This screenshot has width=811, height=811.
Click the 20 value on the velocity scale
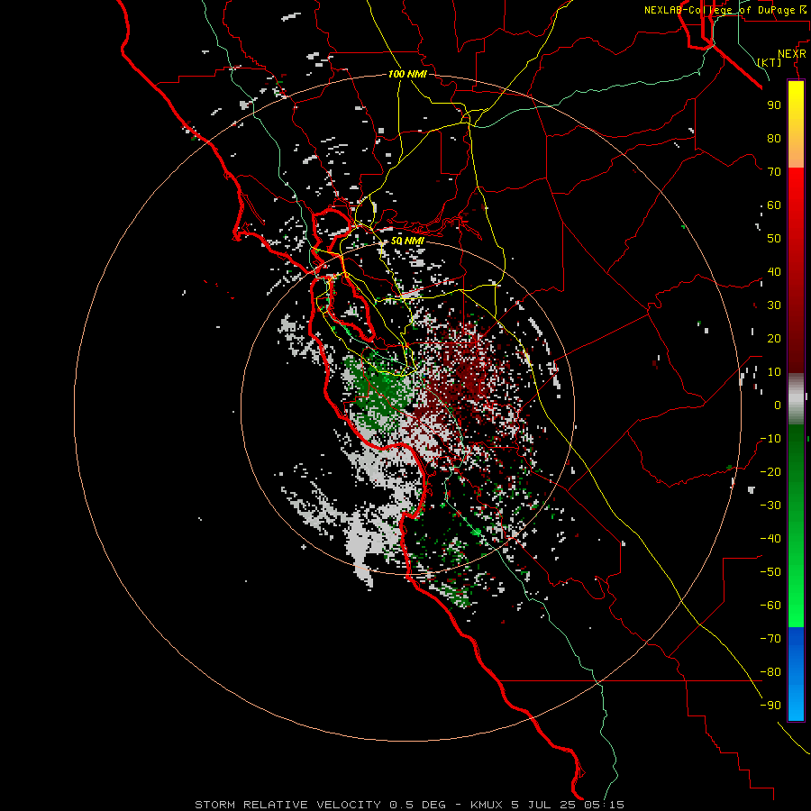click(x=774, y=339)
